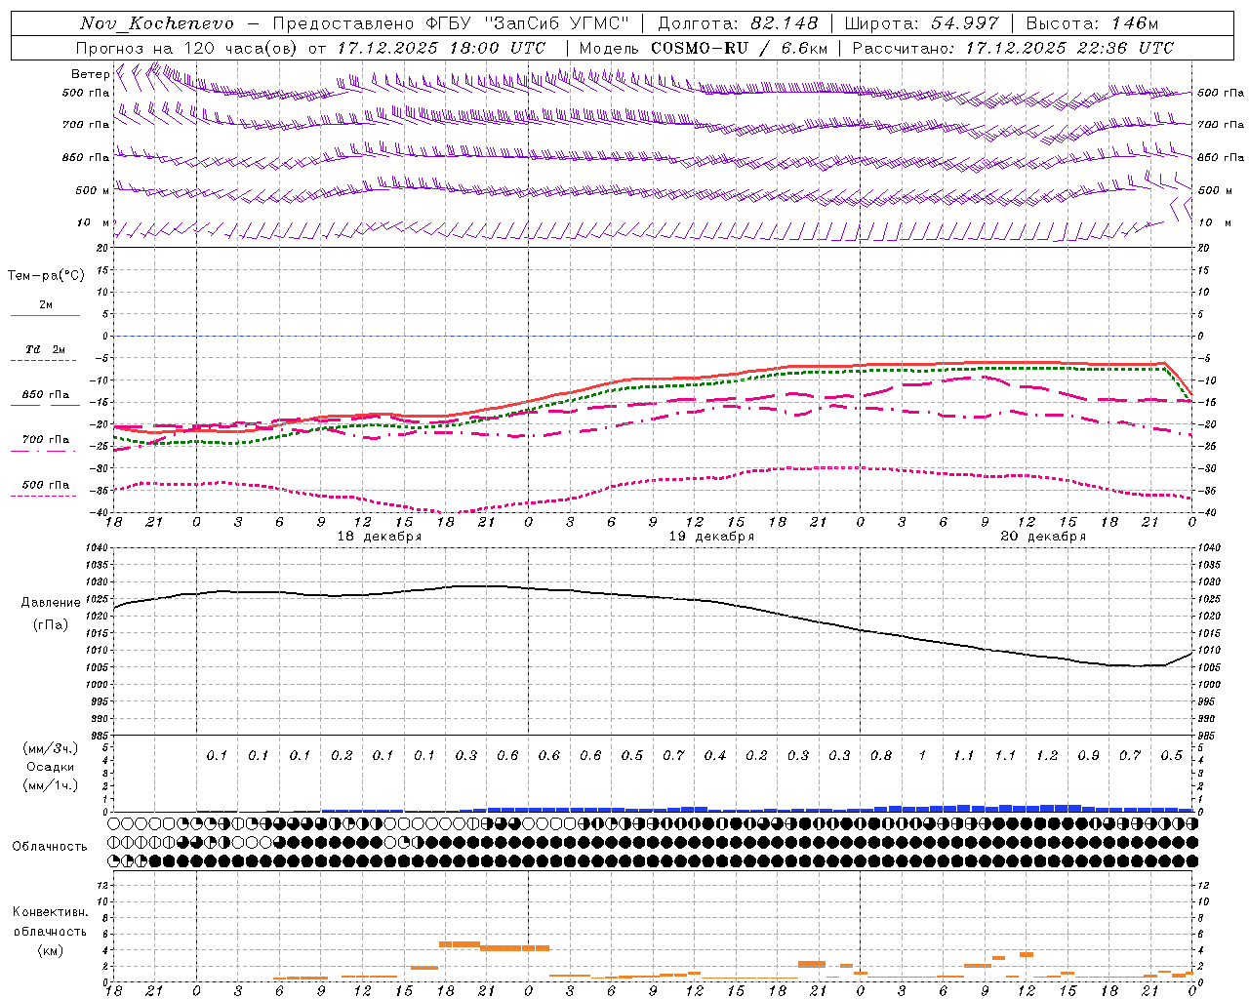Click the '1.2' precipitation amount value

[1046, 755]
